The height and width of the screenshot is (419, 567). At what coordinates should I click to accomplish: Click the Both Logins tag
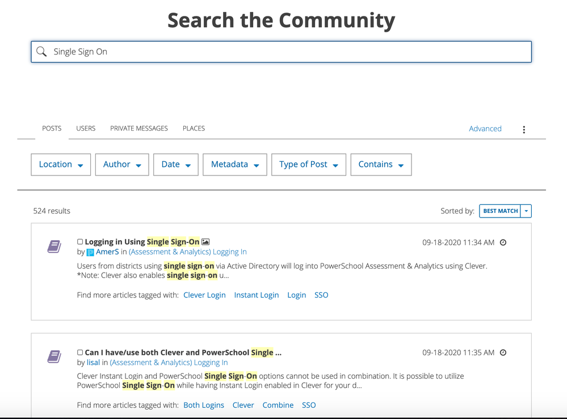(x=204, y=405)
